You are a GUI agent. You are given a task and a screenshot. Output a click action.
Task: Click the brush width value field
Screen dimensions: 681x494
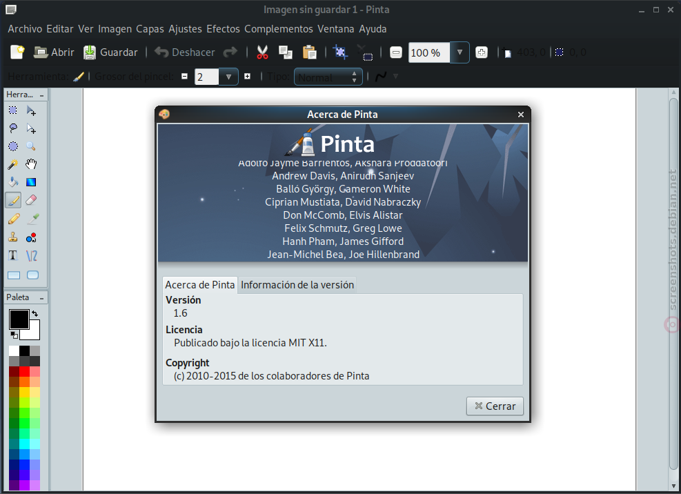coord(207,77)
